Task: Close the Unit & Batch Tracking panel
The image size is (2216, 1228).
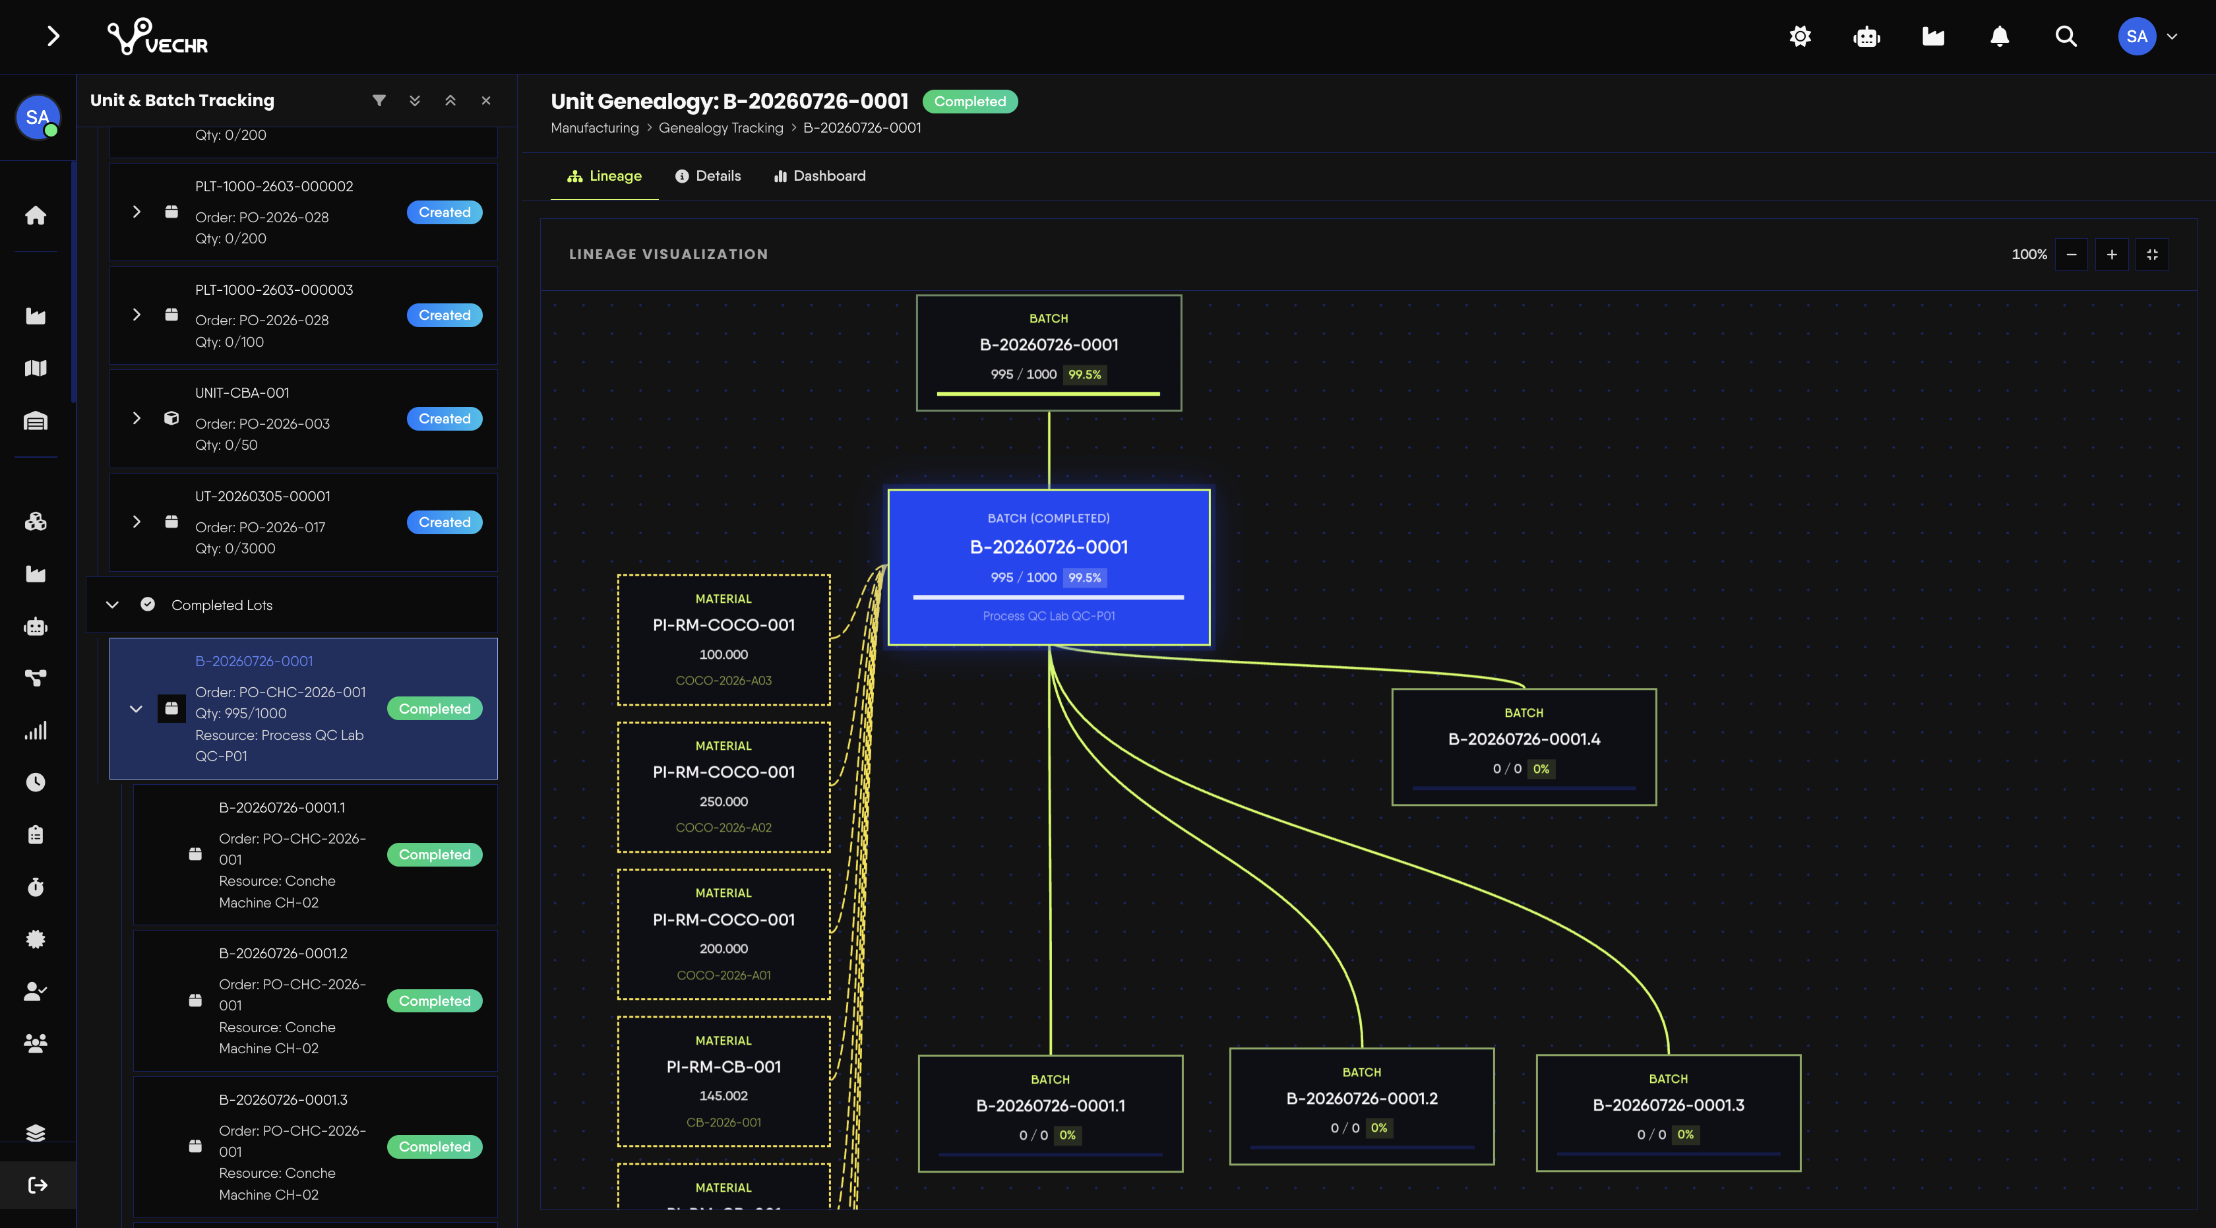Action: click(x=486, y=101)
